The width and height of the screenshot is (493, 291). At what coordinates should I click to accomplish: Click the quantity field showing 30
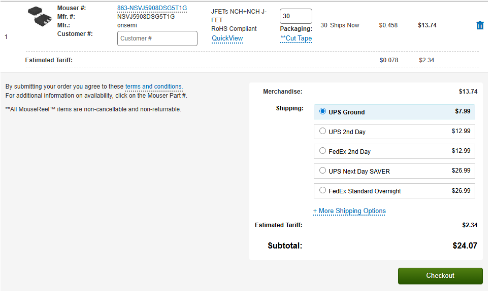coord(295,16)
